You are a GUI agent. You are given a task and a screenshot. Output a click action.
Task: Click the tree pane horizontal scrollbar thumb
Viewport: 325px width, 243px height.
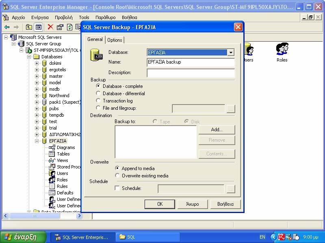tap(35, 216)
